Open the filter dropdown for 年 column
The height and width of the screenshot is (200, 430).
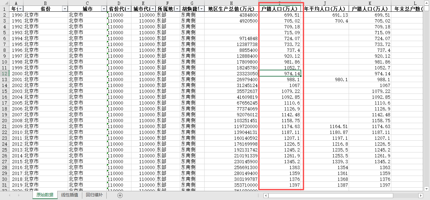tap(20, 9)
